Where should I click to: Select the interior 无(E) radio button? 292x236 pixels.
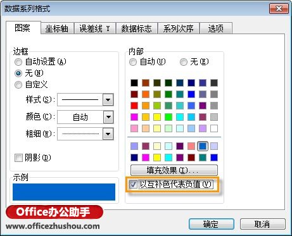click(184, 62)
